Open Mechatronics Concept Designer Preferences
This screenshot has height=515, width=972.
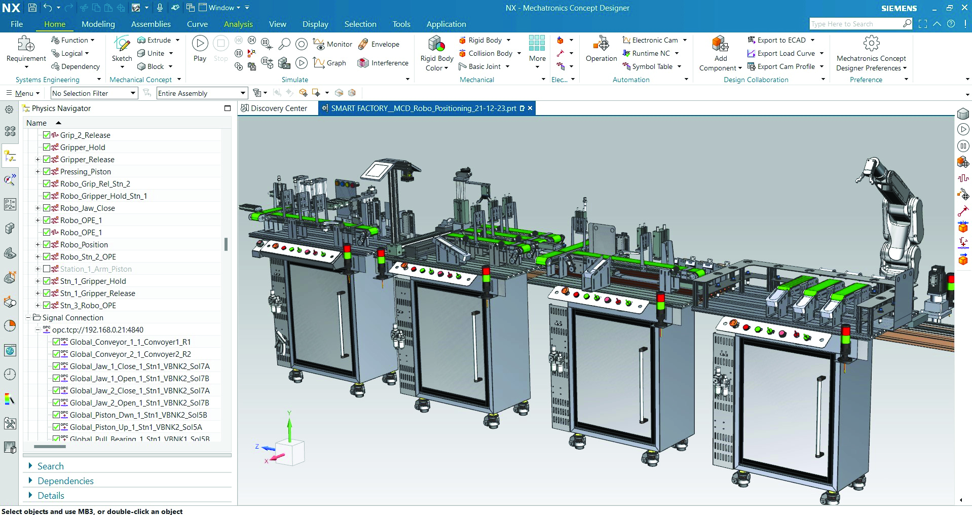[871, 45]
